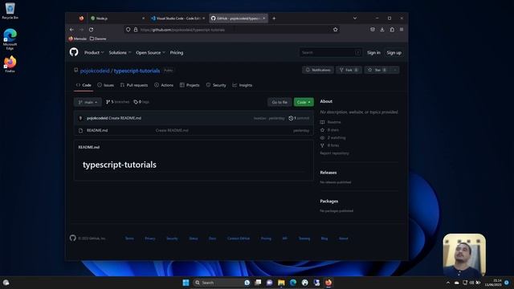Open the Star lists dropdown arrow
The image size is (514, 289).
coord(394,70)
